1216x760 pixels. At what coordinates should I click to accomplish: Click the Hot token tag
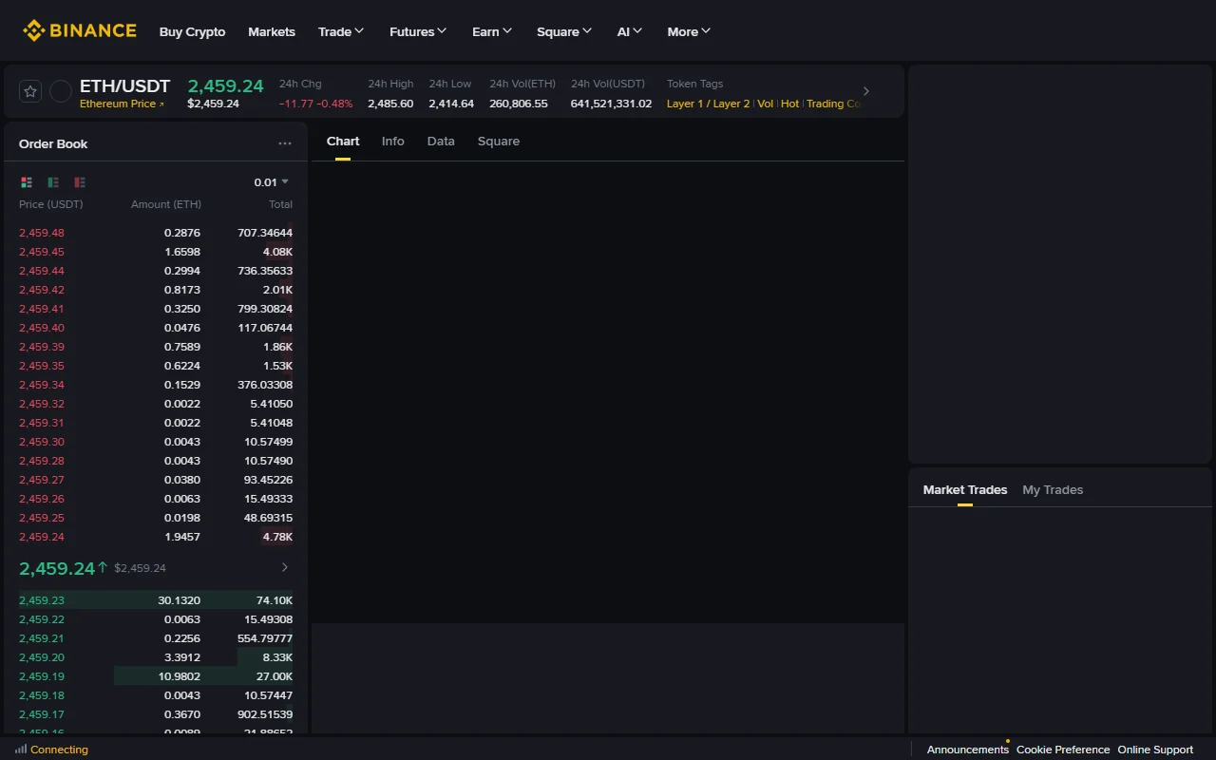point(790,104)
